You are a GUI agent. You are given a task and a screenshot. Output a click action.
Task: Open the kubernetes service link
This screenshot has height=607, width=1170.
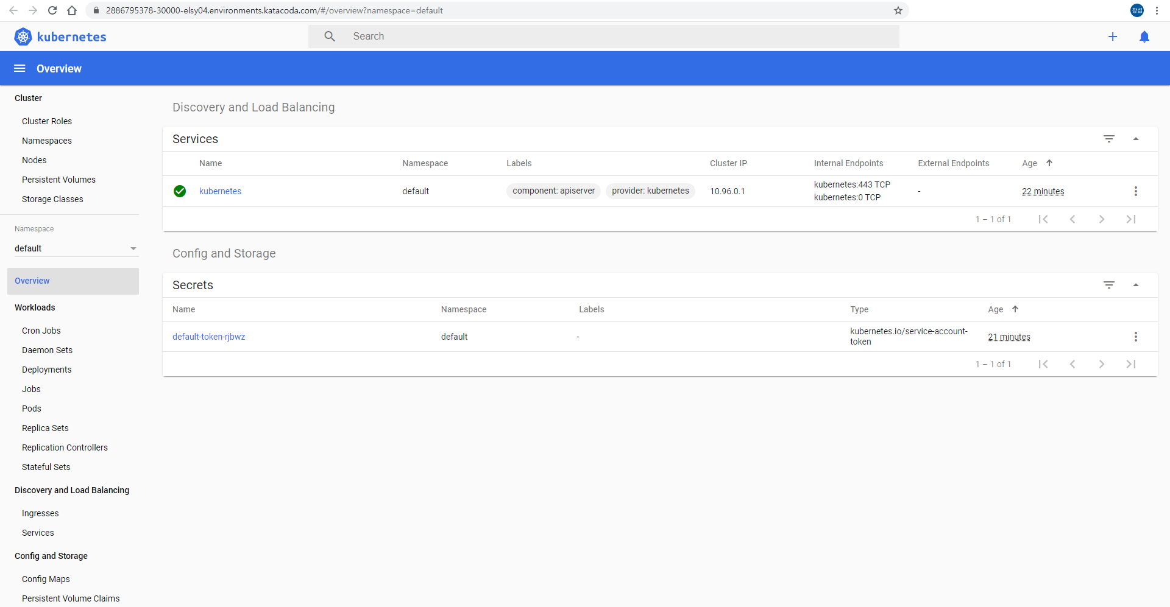point(220,191)
